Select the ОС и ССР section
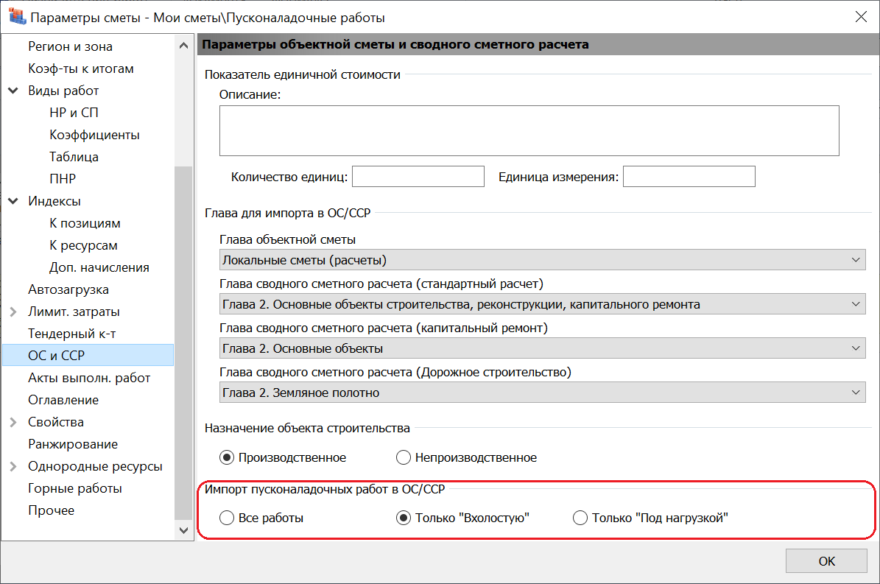 pyautogui.click(x=88, y=356)
